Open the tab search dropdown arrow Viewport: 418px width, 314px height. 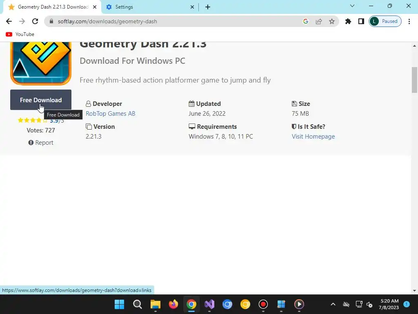pos(352,6)
